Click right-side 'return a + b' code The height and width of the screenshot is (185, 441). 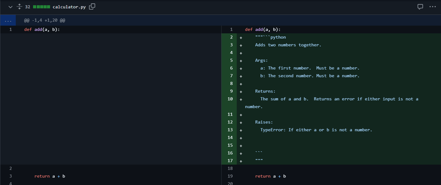[270, 176]
